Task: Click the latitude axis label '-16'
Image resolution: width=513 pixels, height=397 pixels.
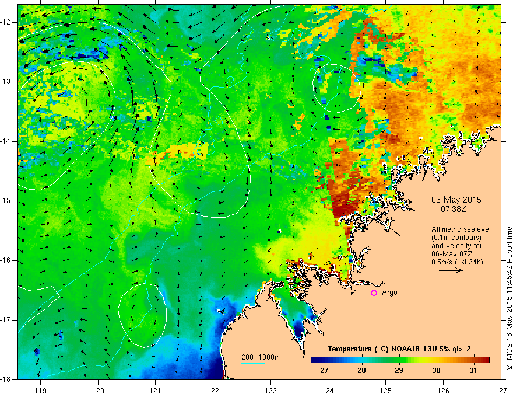Action: (6, 261)
